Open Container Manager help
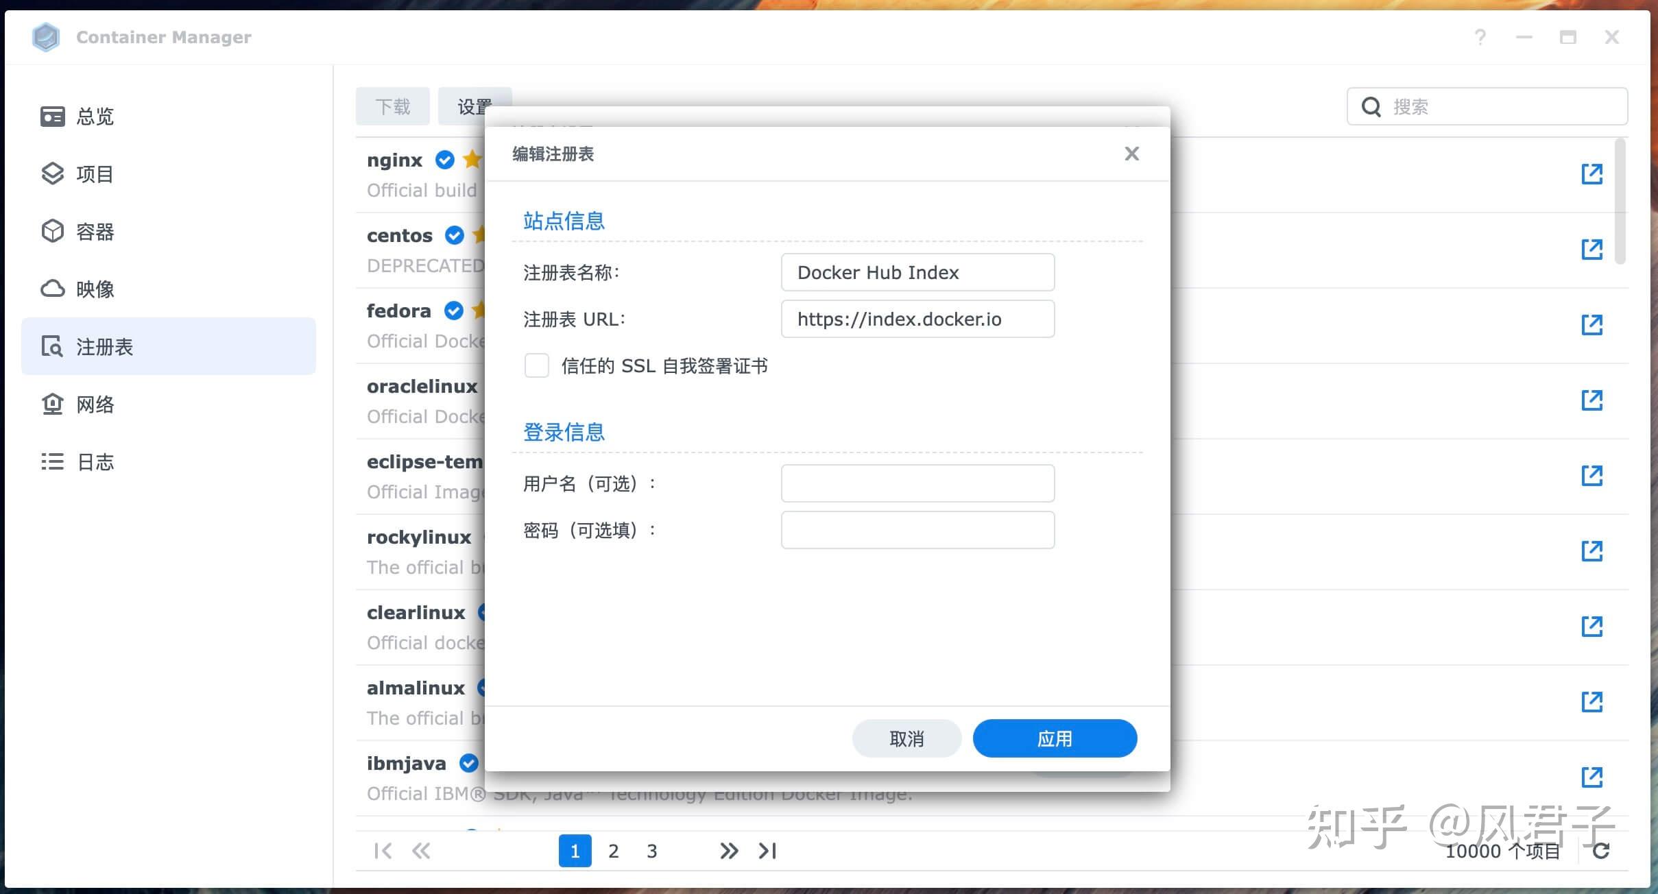Viewport: 1658px width, 894px height. click(1480, 37)
